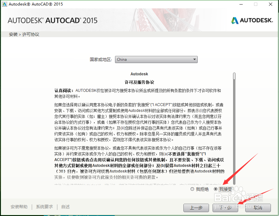Select the 我接受 (I Accept) radio button
279x216 pixels.
coord(216,189)
